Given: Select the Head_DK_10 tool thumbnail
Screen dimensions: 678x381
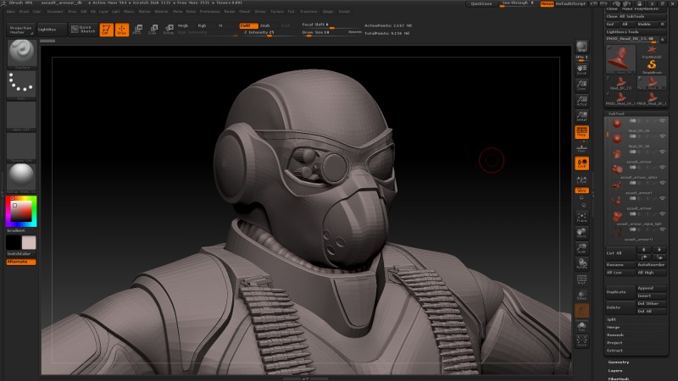Looking at the screenshot, I should 620,83.
